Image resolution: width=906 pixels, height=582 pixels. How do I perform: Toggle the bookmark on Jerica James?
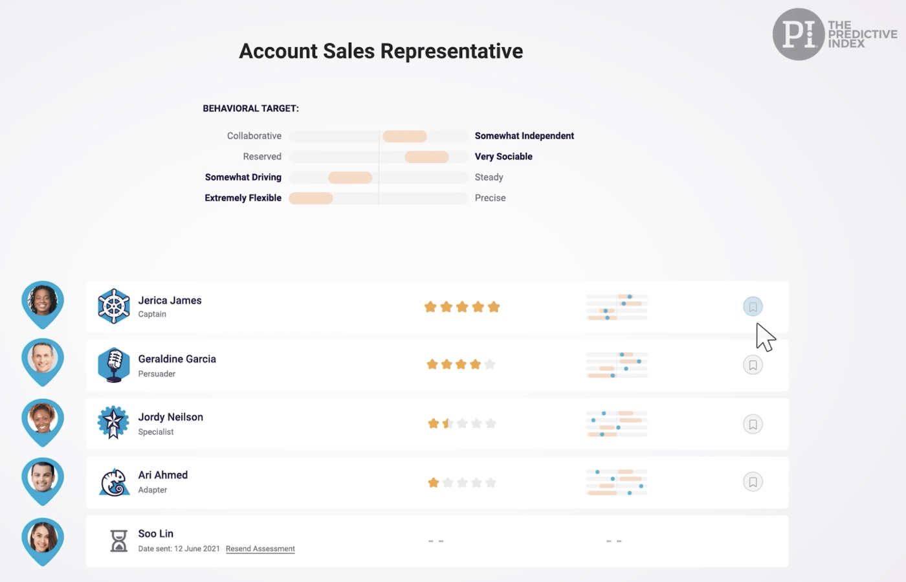coord(753,306)
